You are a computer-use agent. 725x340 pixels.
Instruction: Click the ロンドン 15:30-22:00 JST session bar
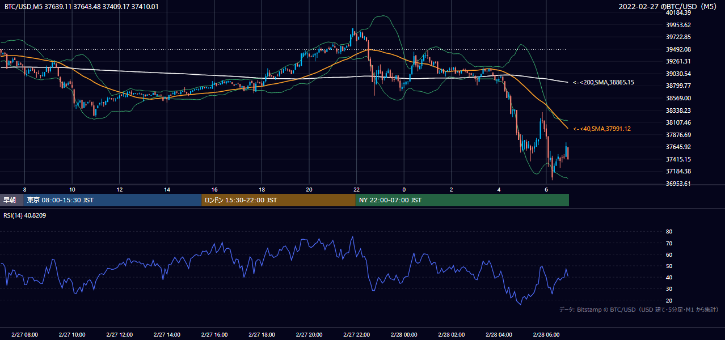[x=279, y=200]
